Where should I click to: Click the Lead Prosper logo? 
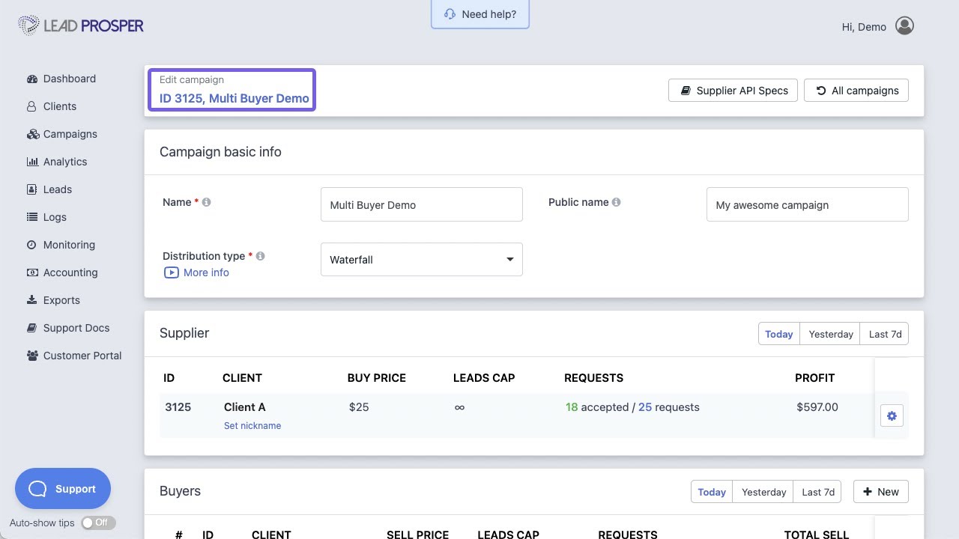tap(81, 26)
